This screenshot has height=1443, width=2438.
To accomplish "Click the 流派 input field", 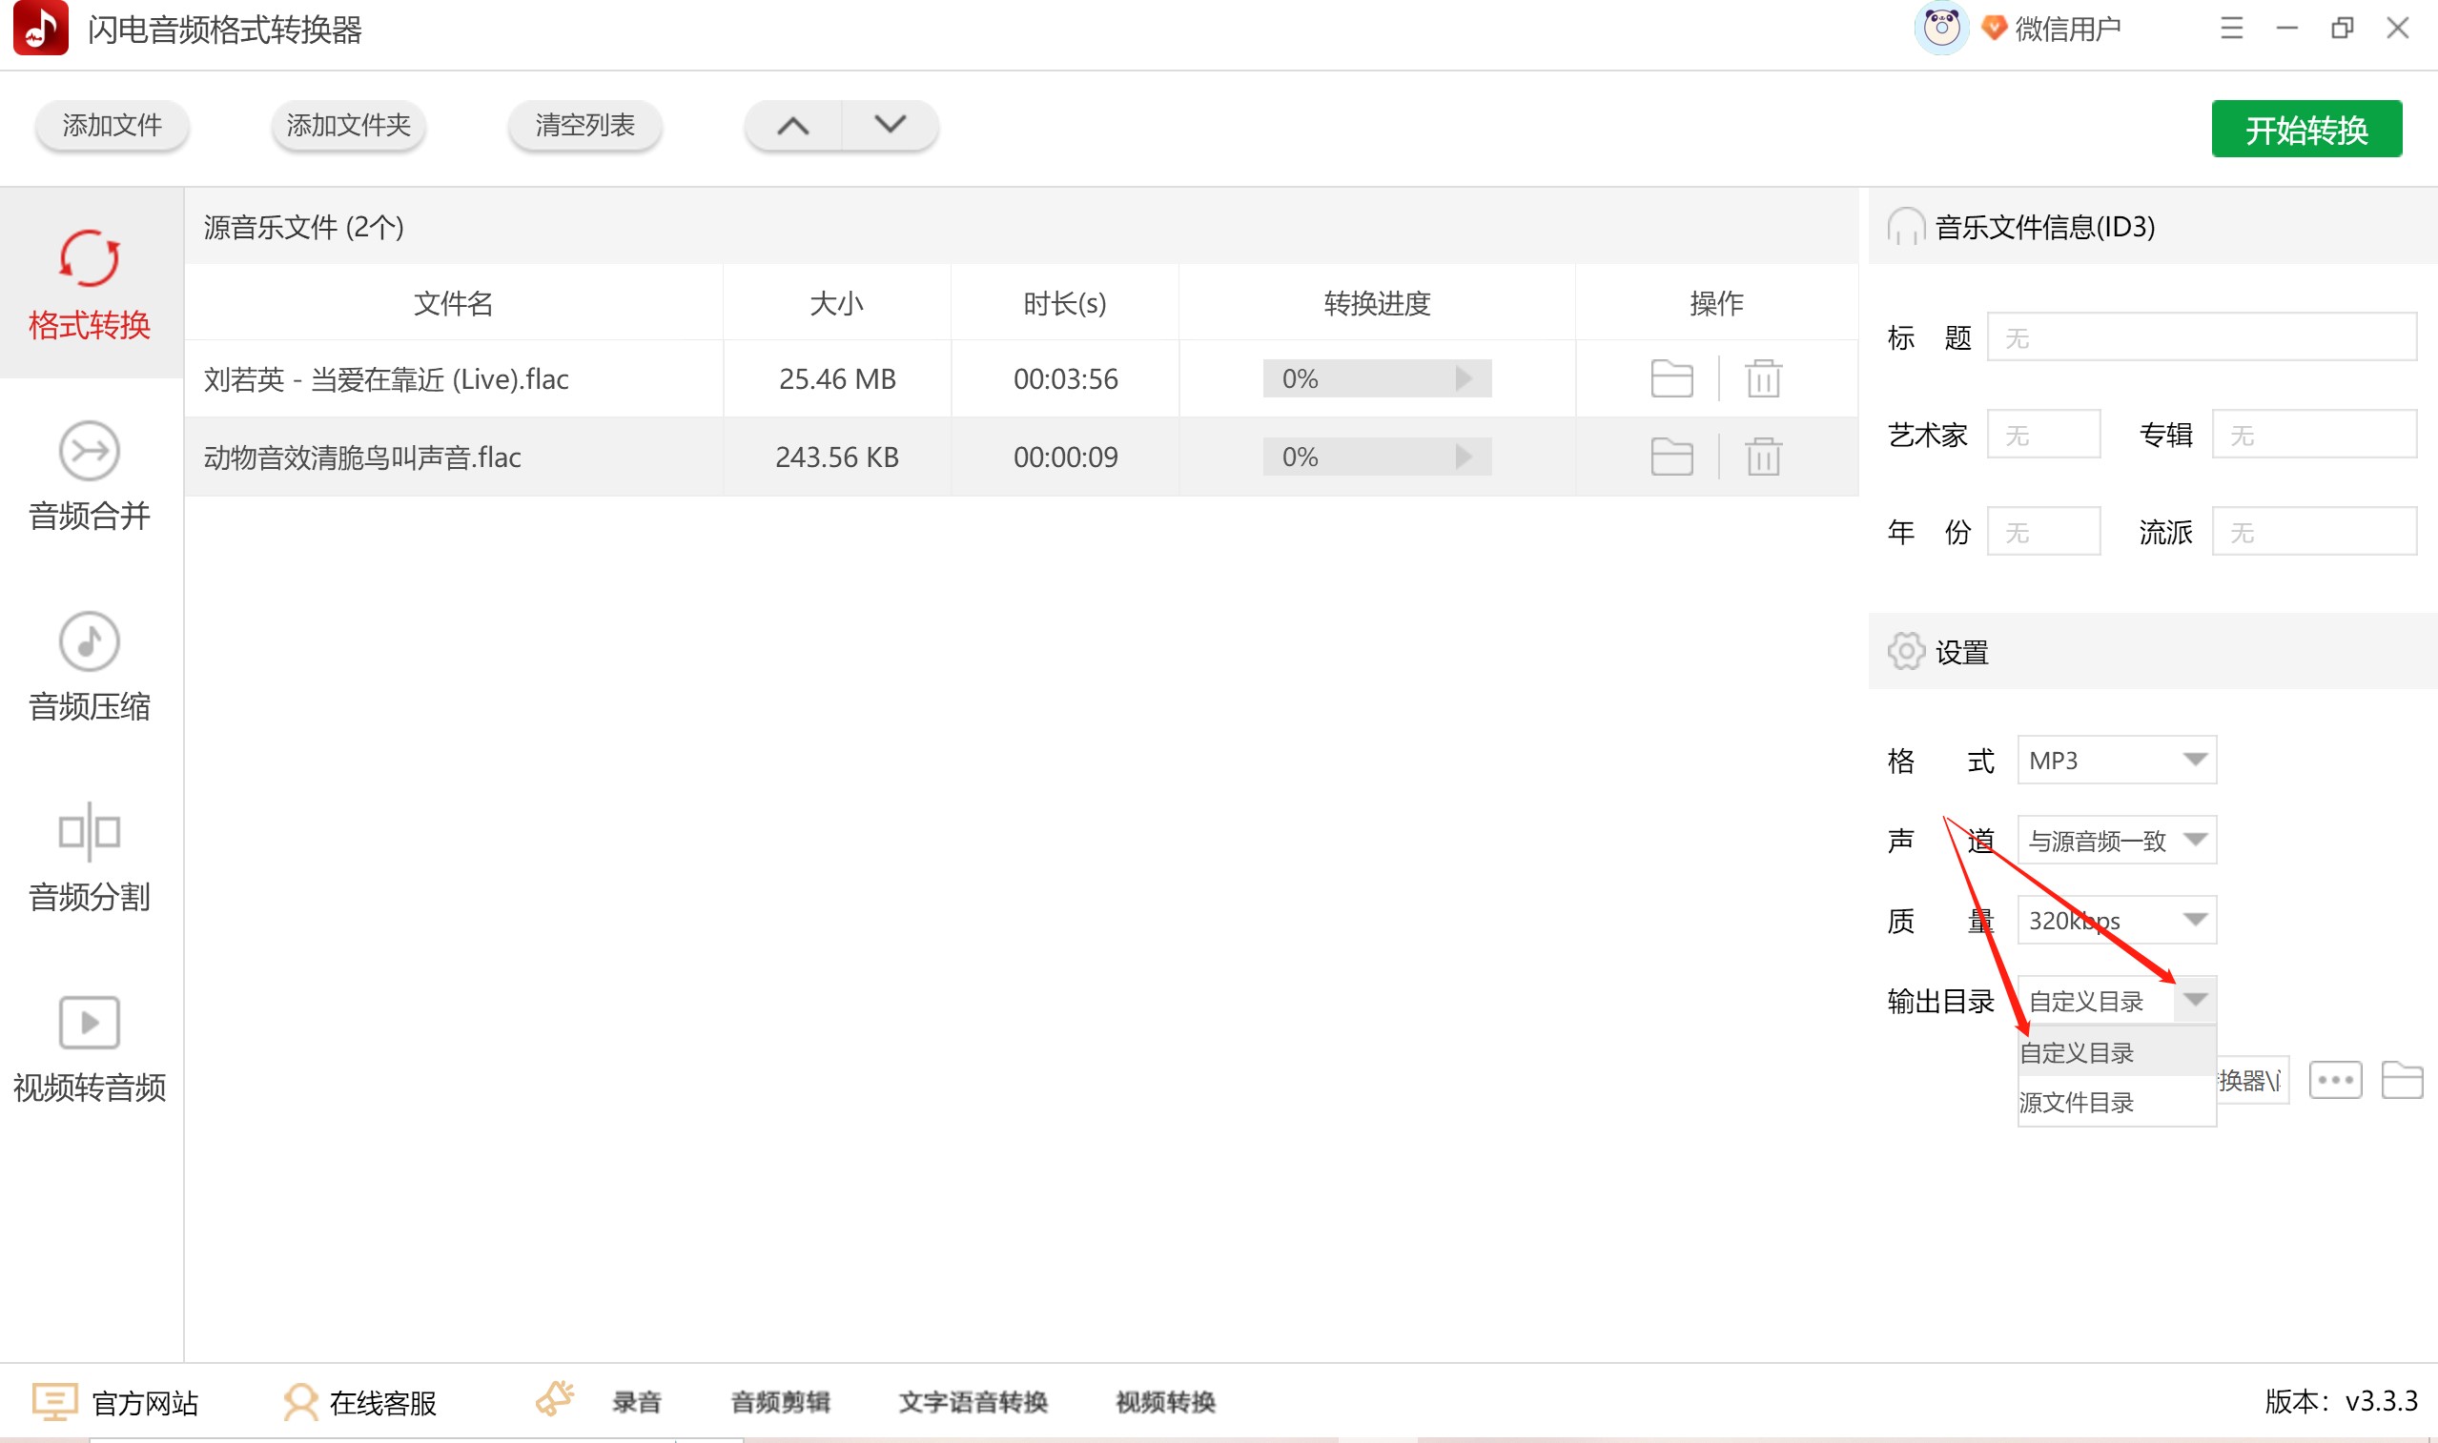I will click(x=2313, y=532).
